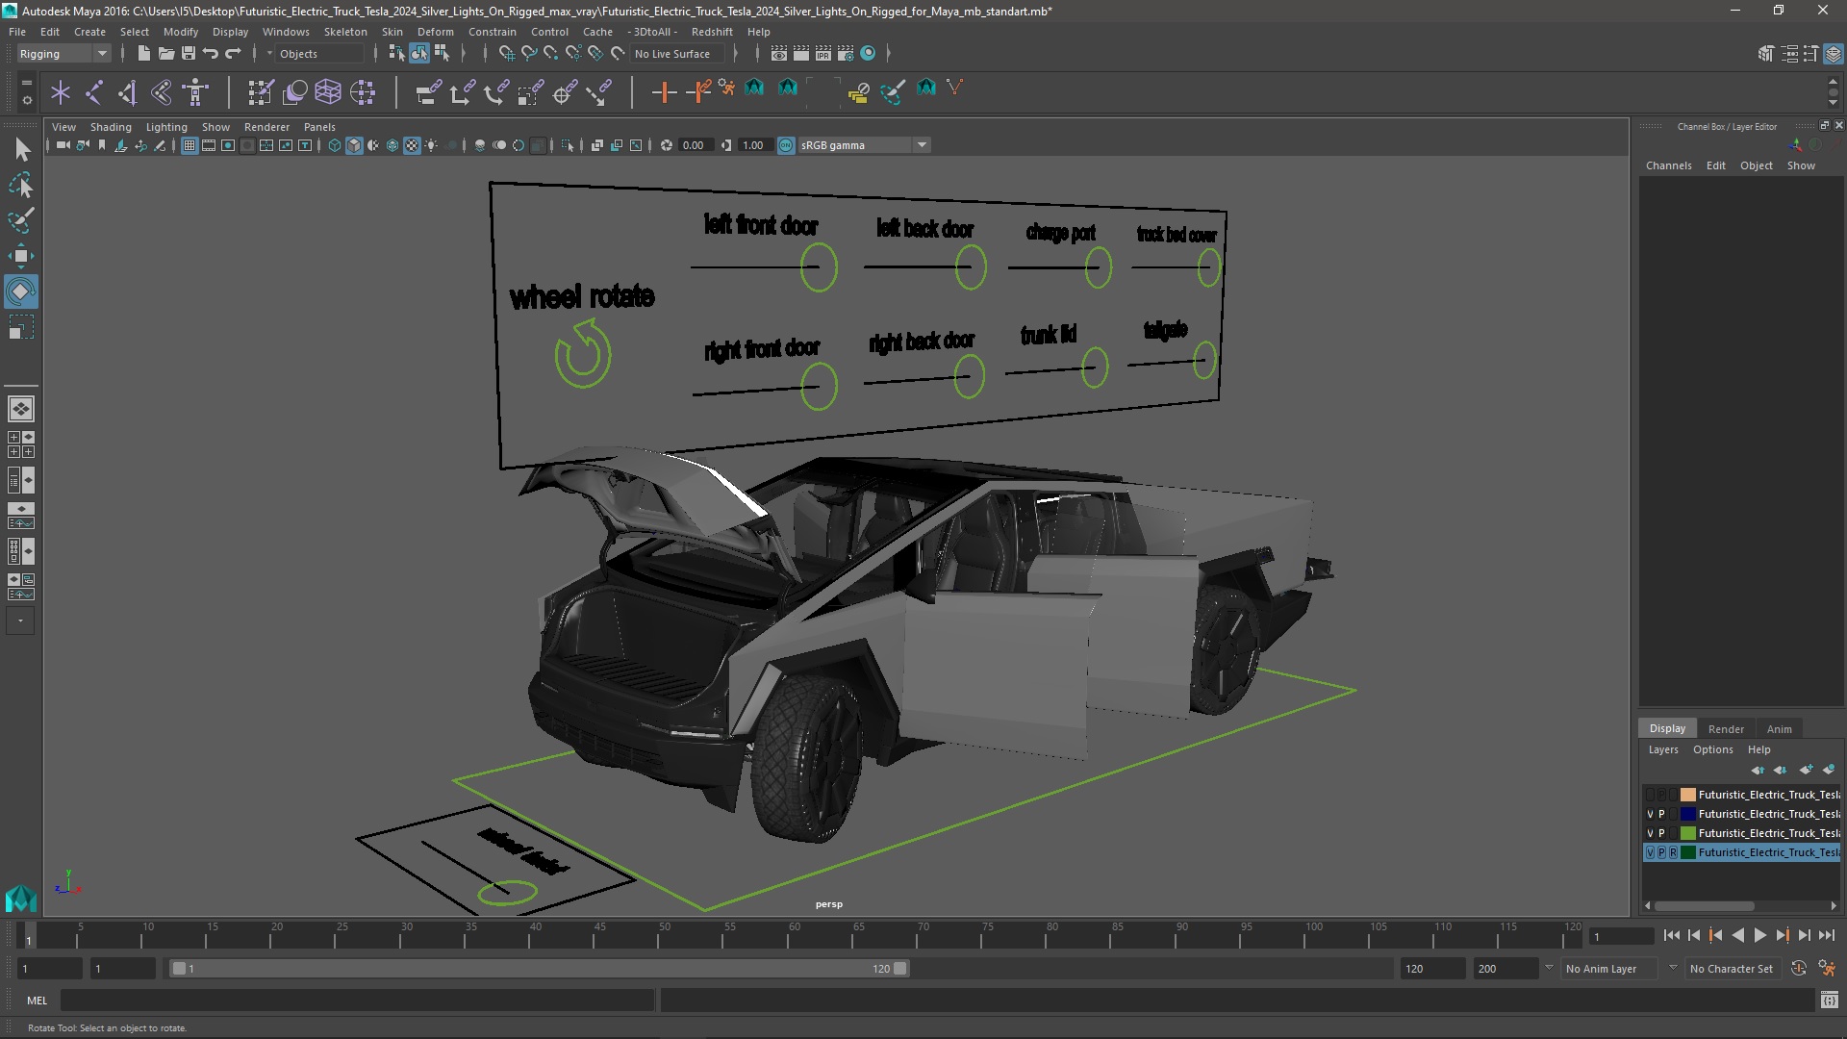Pick the Select tool arrow
The height and width of the screenshot is (1039, 1847).
21,149
